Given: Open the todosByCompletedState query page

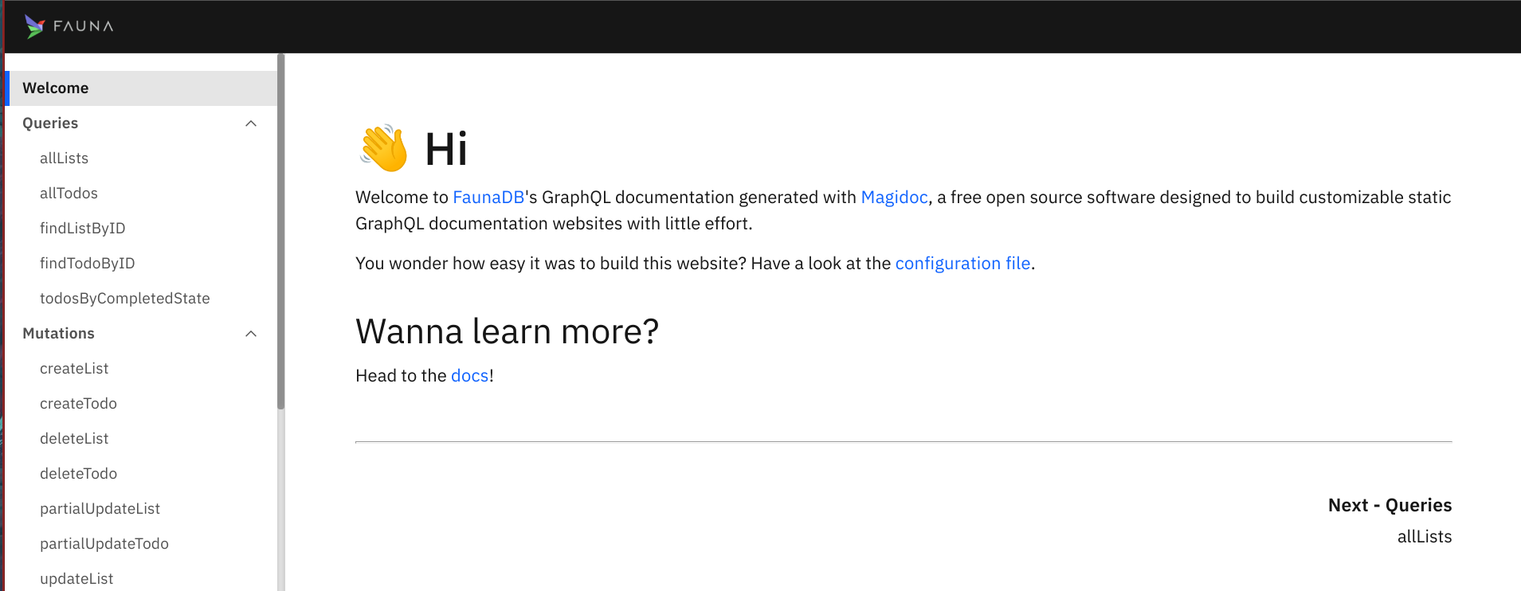Looking at the screenshot, I should tap(125, 299).
